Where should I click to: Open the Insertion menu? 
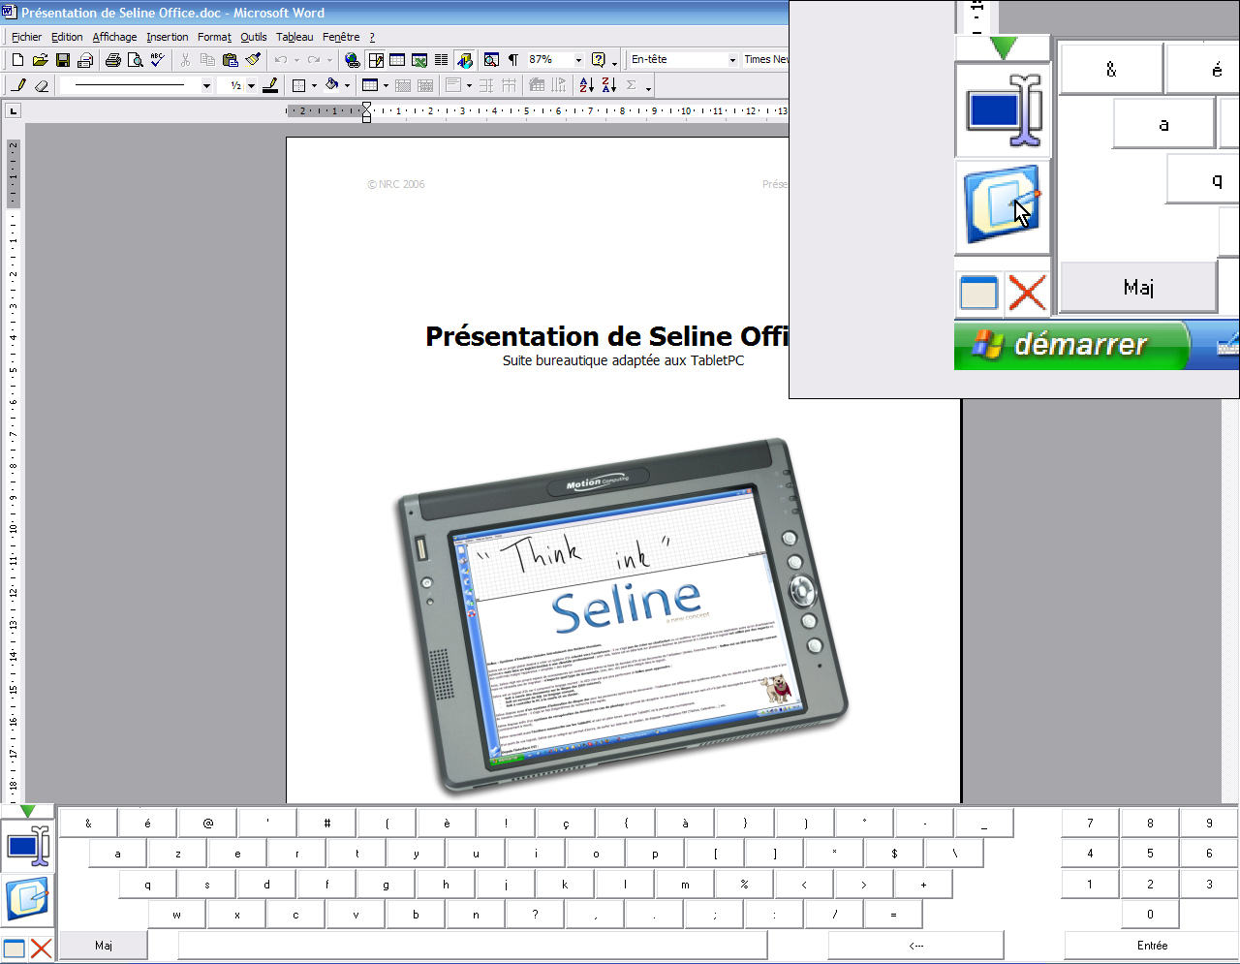click(x=168, y=37)
